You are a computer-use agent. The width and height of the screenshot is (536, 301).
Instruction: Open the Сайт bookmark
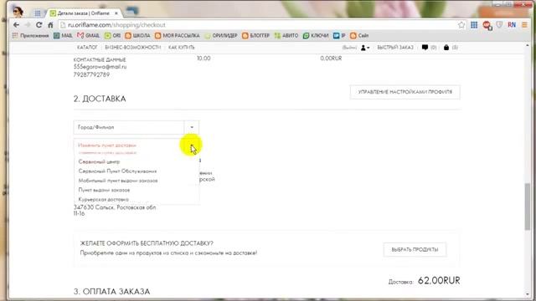pyautogui.click(x=359, y=35)
